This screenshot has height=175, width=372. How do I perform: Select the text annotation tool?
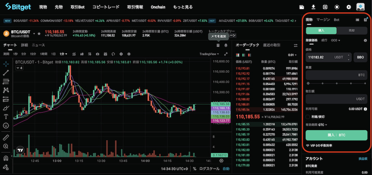tap(6, 117)
